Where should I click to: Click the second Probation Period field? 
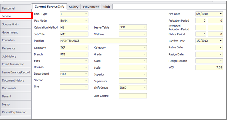click(x=215, y=21)
